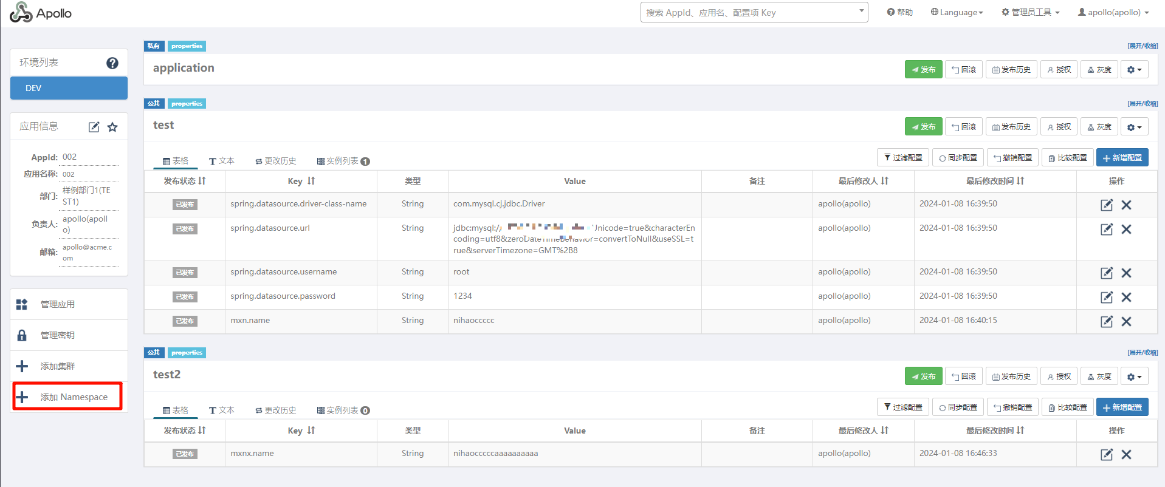
Task: Switch to the text tab in test namespace
Action: point(221,161)
